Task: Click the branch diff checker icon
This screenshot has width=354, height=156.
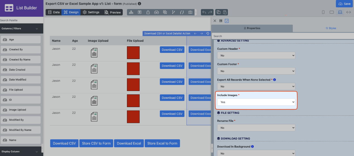Action: coord(173,12)
